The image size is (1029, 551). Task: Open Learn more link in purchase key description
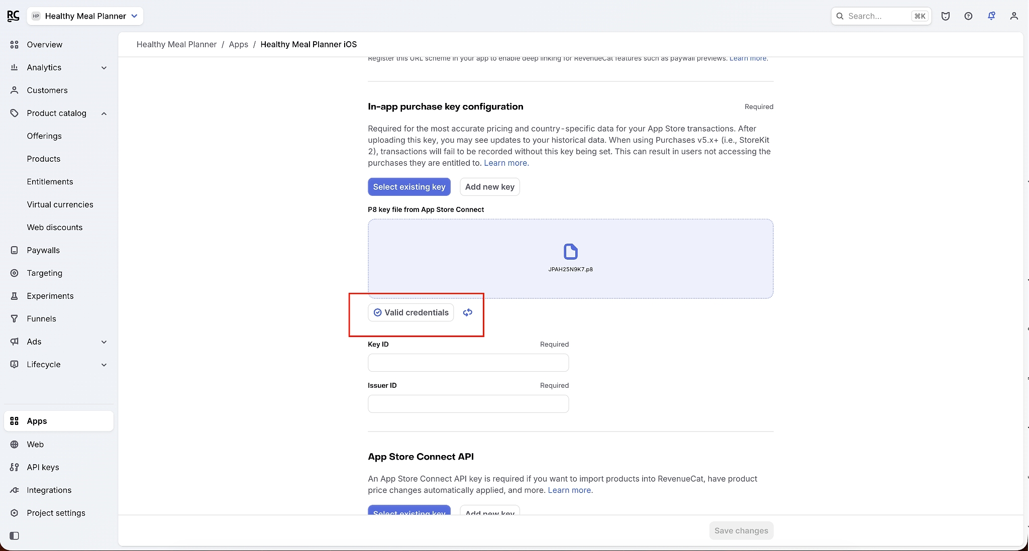(x=506, y=163)
